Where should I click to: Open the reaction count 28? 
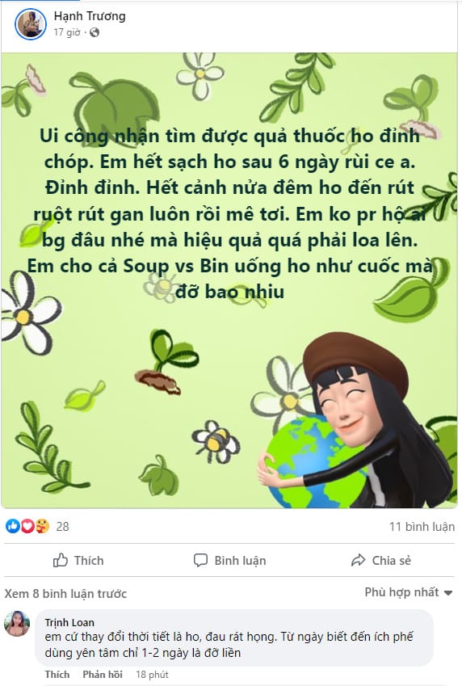click(x=62, y=526)
